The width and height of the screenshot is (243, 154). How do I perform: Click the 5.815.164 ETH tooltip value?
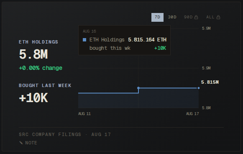click(x=147, y=40)
